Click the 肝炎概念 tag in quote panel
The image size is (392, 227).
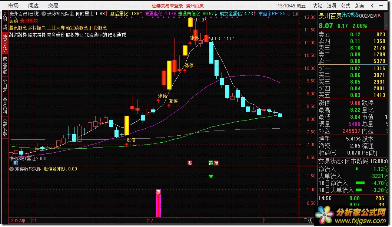351,15
